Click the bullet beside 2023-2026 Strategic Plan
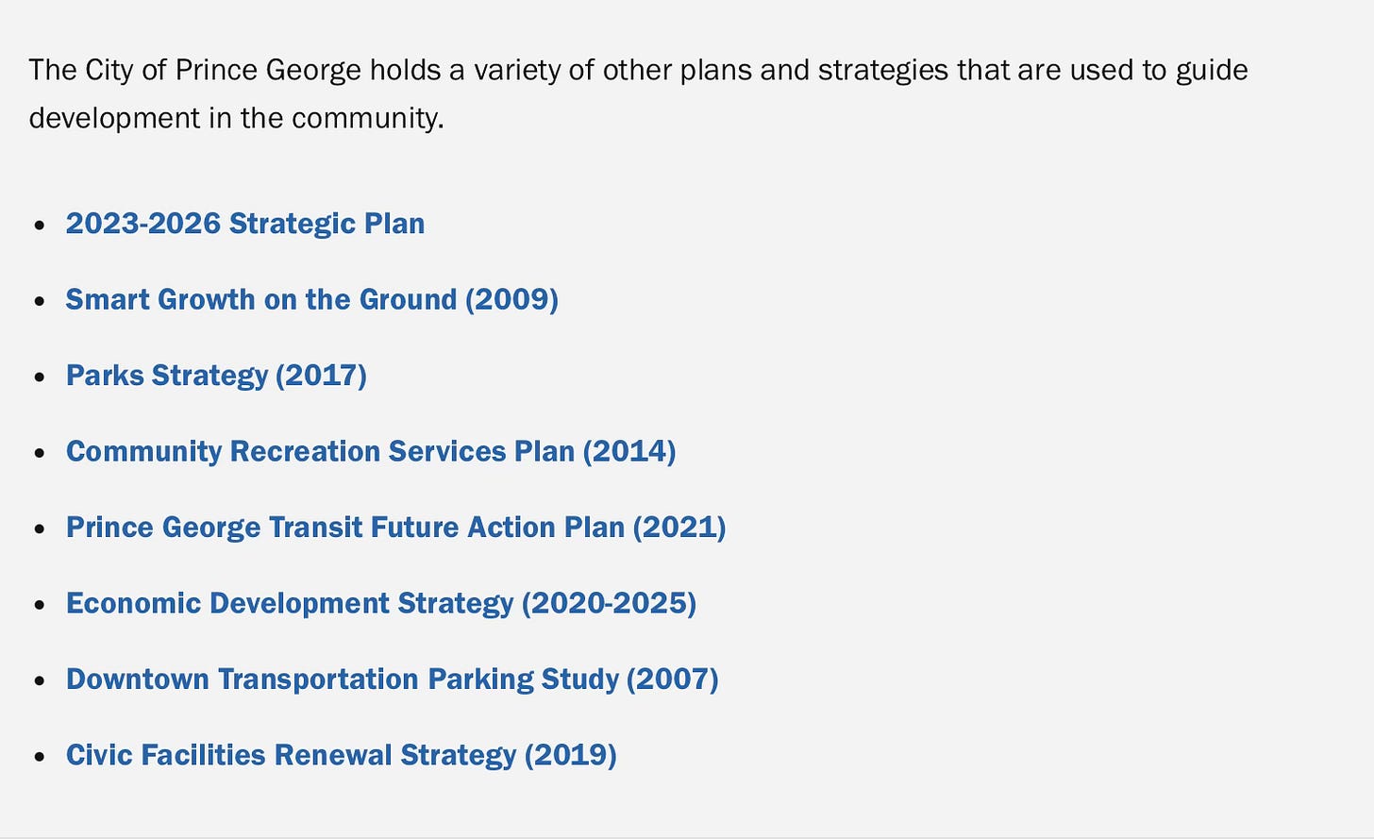The image size is (1374, 839). 39,226
